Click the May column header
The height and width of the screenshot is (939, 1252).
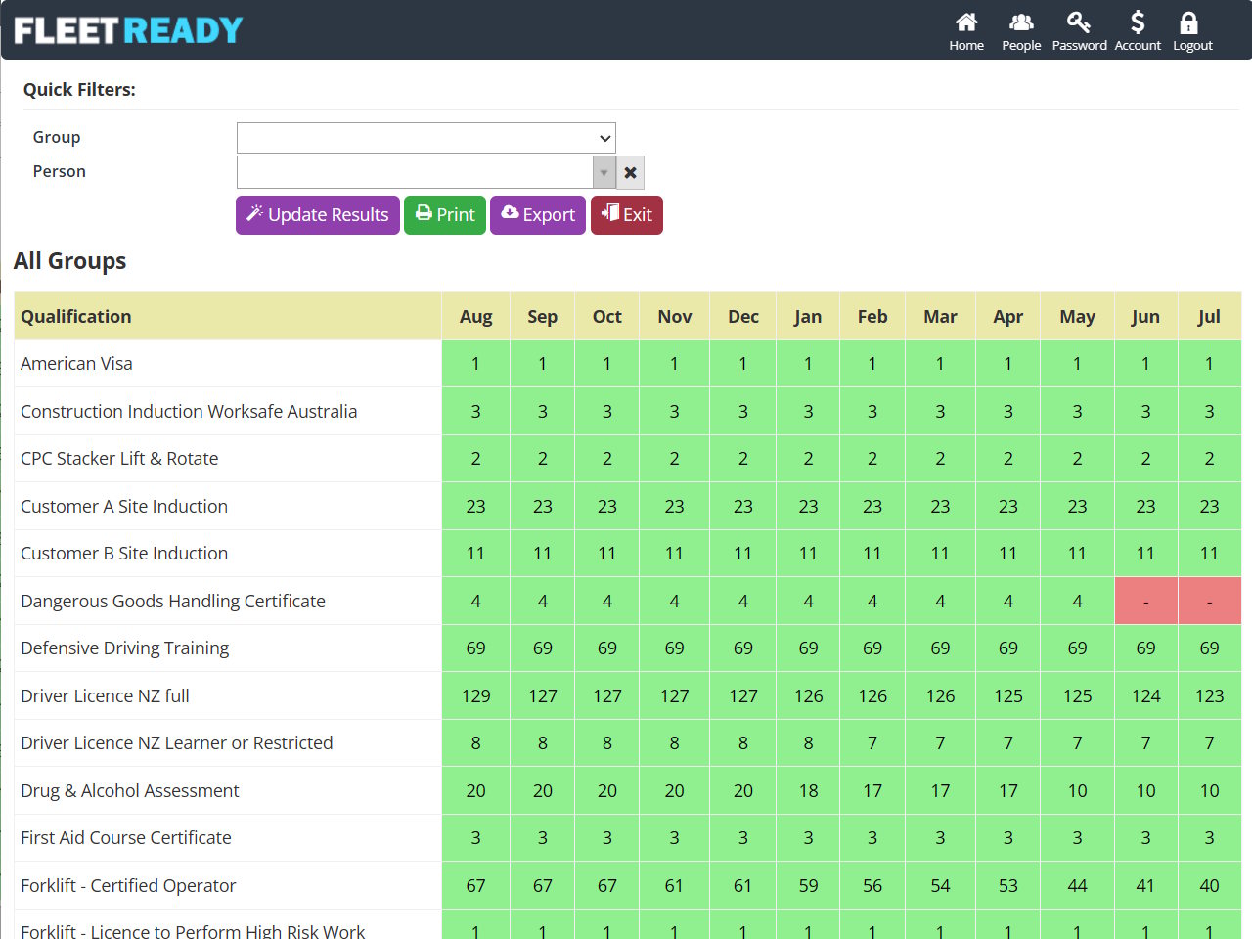click(1078, 316)
